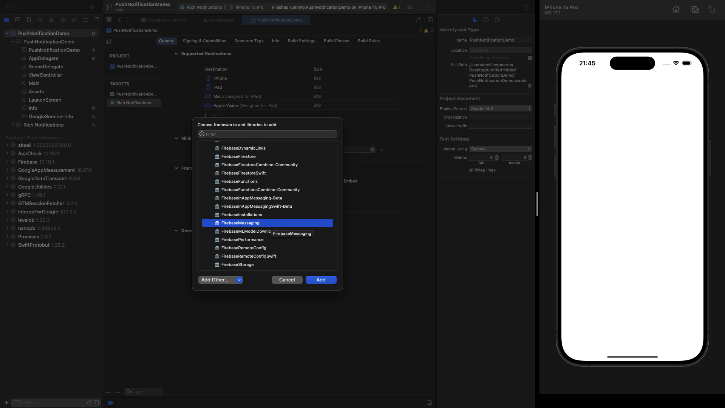Image resolution: width=725 pixels, height=408 pixels.
Task: Expand the Rich Notifications folder
Action: click(12, 125)
